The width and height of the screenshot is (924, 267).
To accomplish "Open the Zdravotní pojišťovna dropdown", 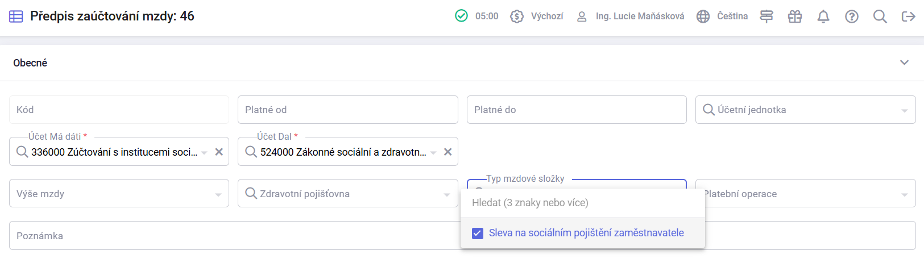I will point(348,194).
